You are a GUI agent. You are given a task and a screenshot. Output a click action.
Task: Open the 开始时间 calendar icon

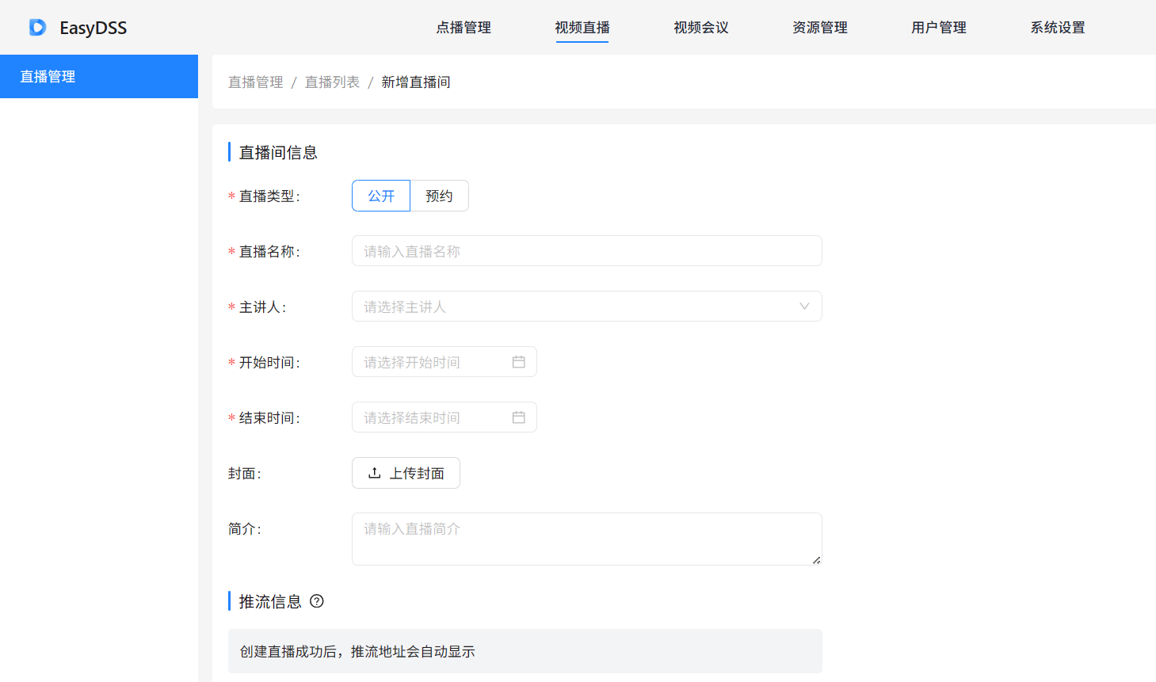tap(520, 361)
